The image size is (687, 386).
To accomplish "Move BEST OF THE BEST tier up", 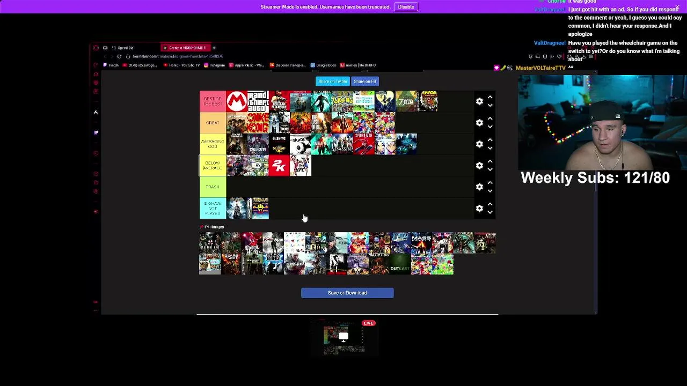I will [490, 97].
